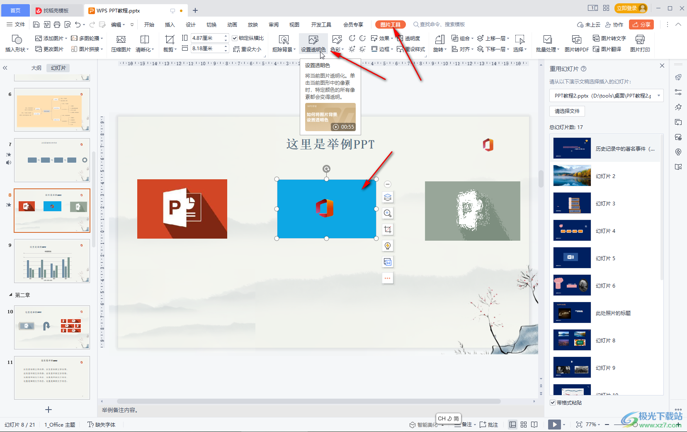
Task: Click the Login Now (立即登录) button
Action: 631,8
